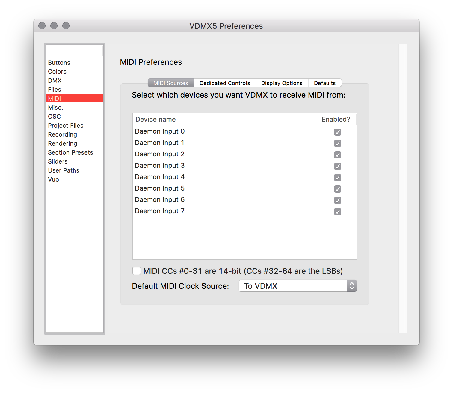Select MIDI in the sidebar list
The width and height of the screenshot is (453, 393).
[75, 98]
